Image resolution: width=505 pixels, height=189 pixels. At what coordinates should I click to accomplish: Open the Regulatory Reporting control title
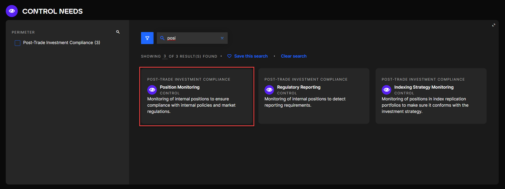pyautogui.click(x=299, y=87)
